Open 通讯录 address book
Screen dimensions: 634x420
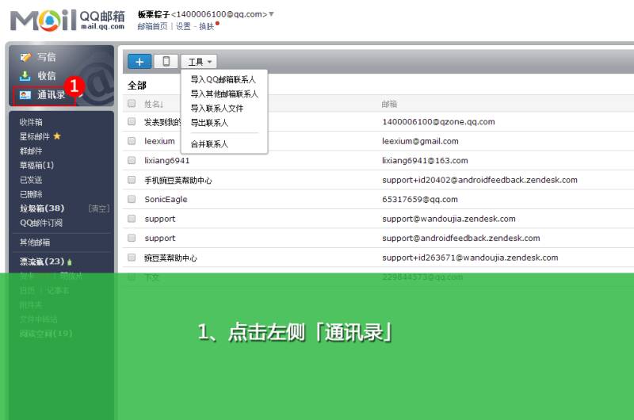52,95
